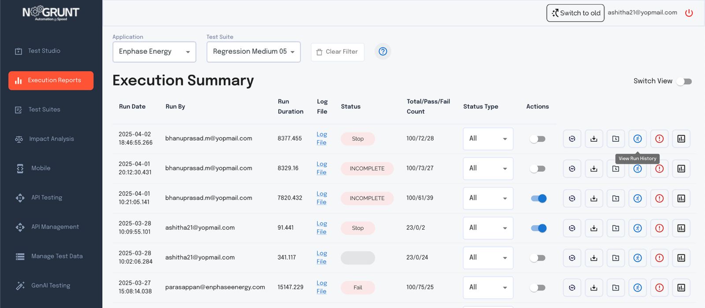Click the gauge icon in the parasappan run row
Screen dimensions: 705x308
click(x=572, y=288)
